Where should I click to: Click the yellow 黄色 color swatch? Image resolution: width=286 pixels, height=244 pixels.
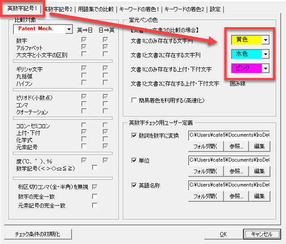(x=246, y=40)
